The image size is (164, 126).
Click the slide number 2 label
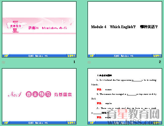[160, 62]
